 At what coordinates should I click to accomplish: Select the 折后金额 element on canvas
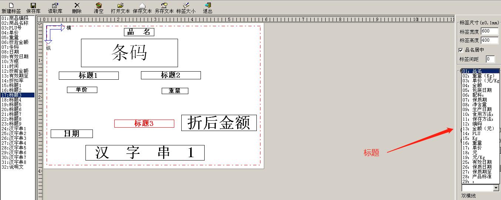[219, 123]
